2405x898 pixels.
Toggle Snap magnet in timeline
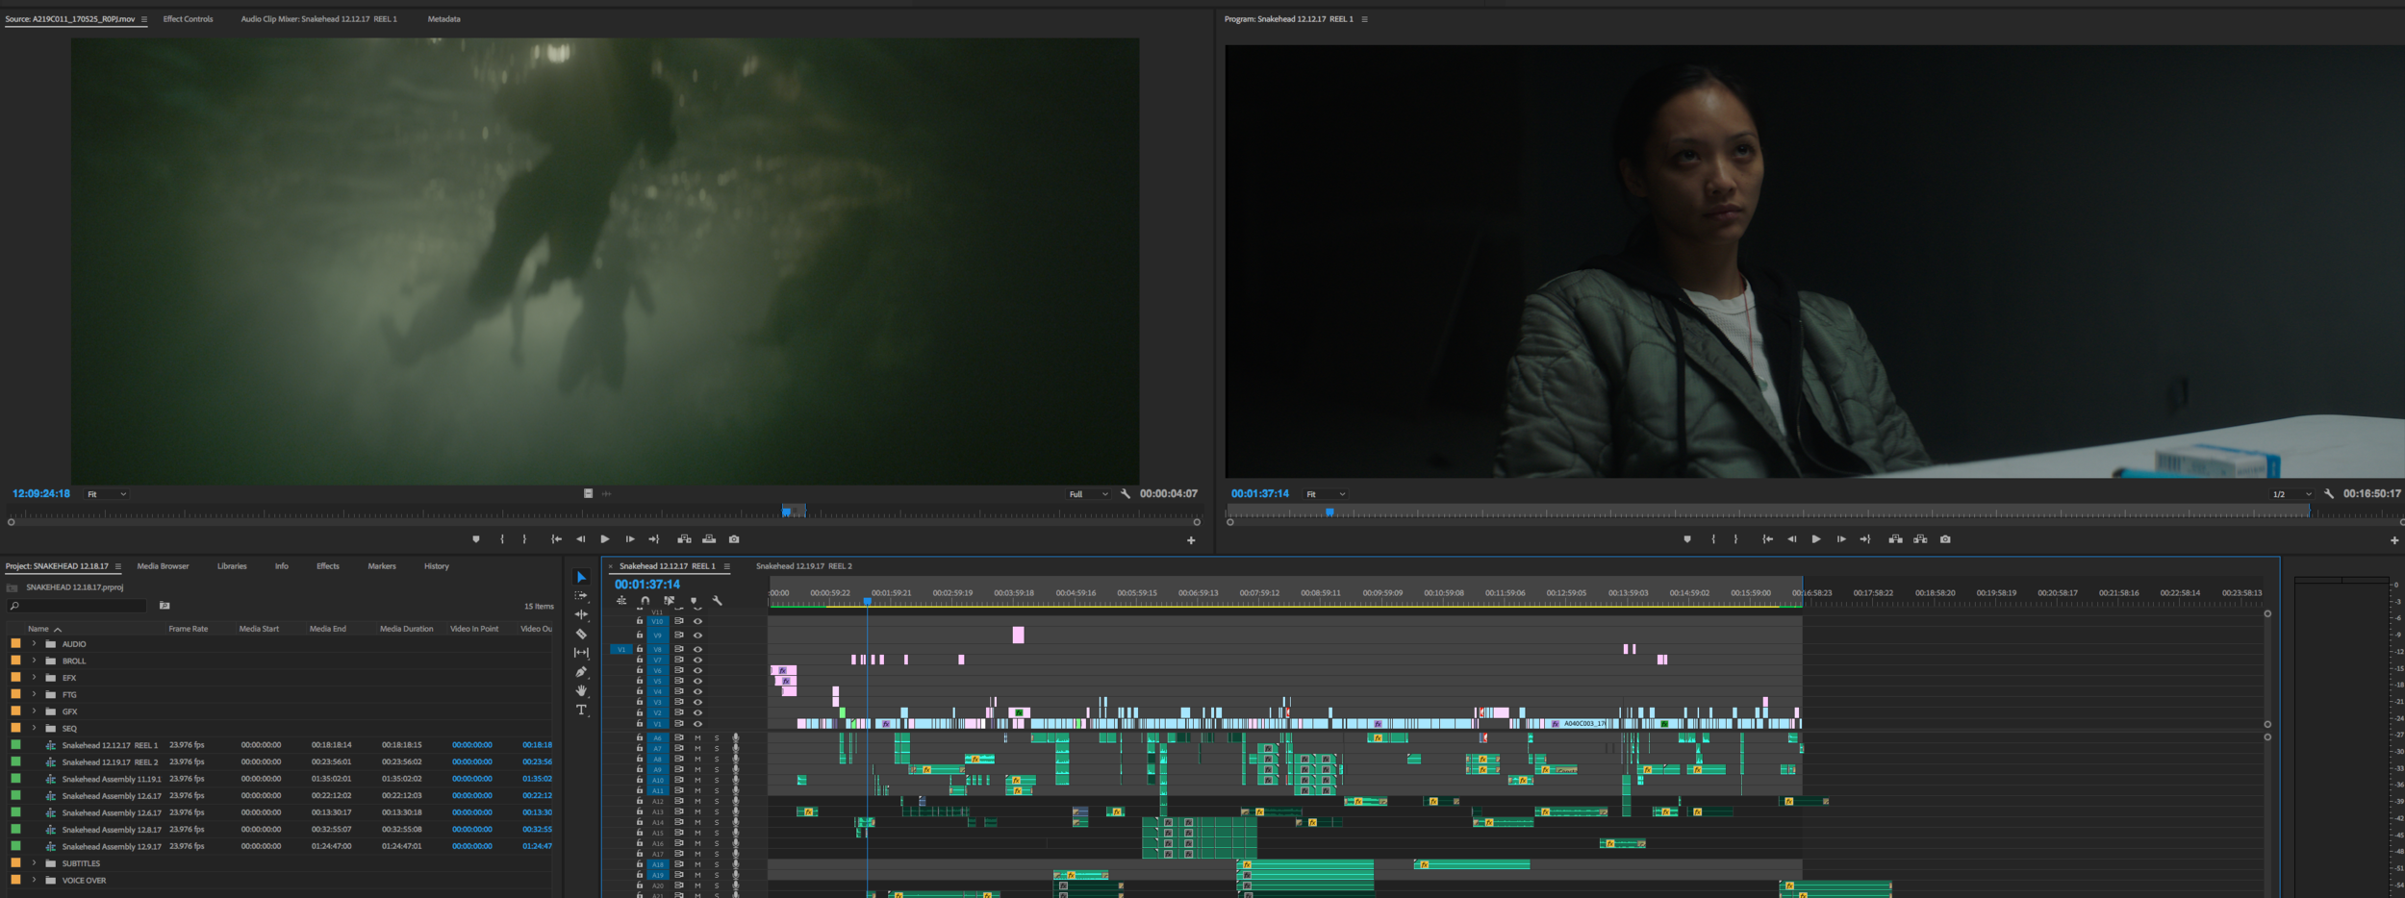click(646, 601)
